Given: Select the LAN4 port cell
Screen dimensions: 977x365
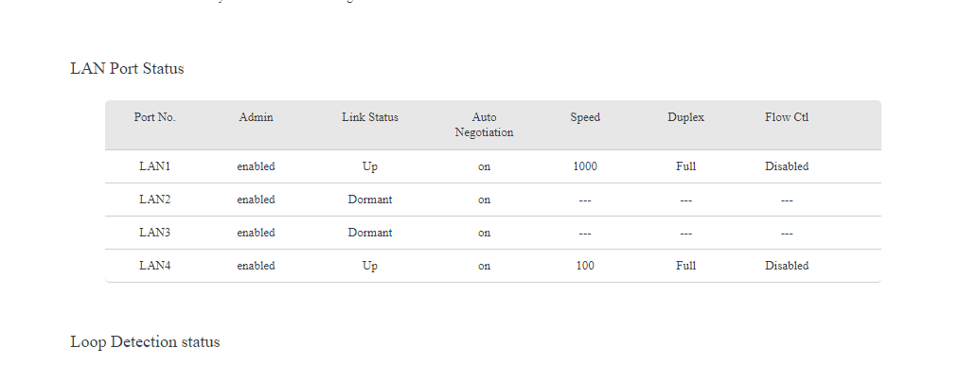Looking at the screenshot, I should 154,266.
